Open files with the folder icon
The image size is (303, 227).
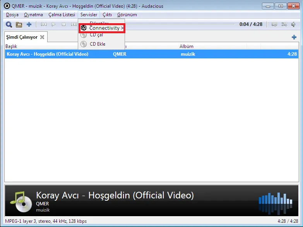coord(19,24)
